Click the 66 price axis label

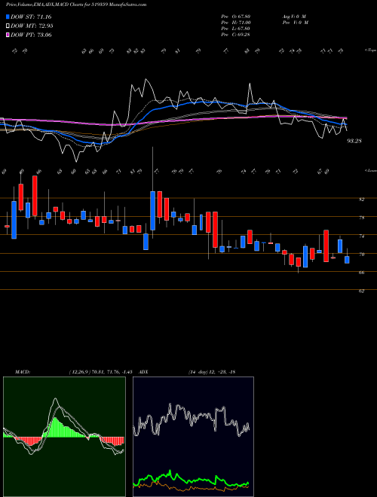[361, 273]
